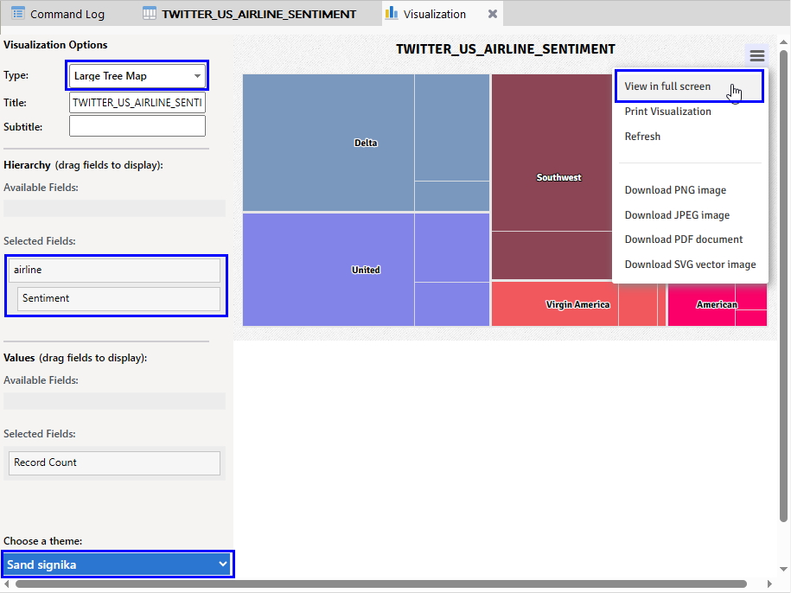
Task: Click the horizontal scrollbar thumb
Action: click(x=381, y=584)
